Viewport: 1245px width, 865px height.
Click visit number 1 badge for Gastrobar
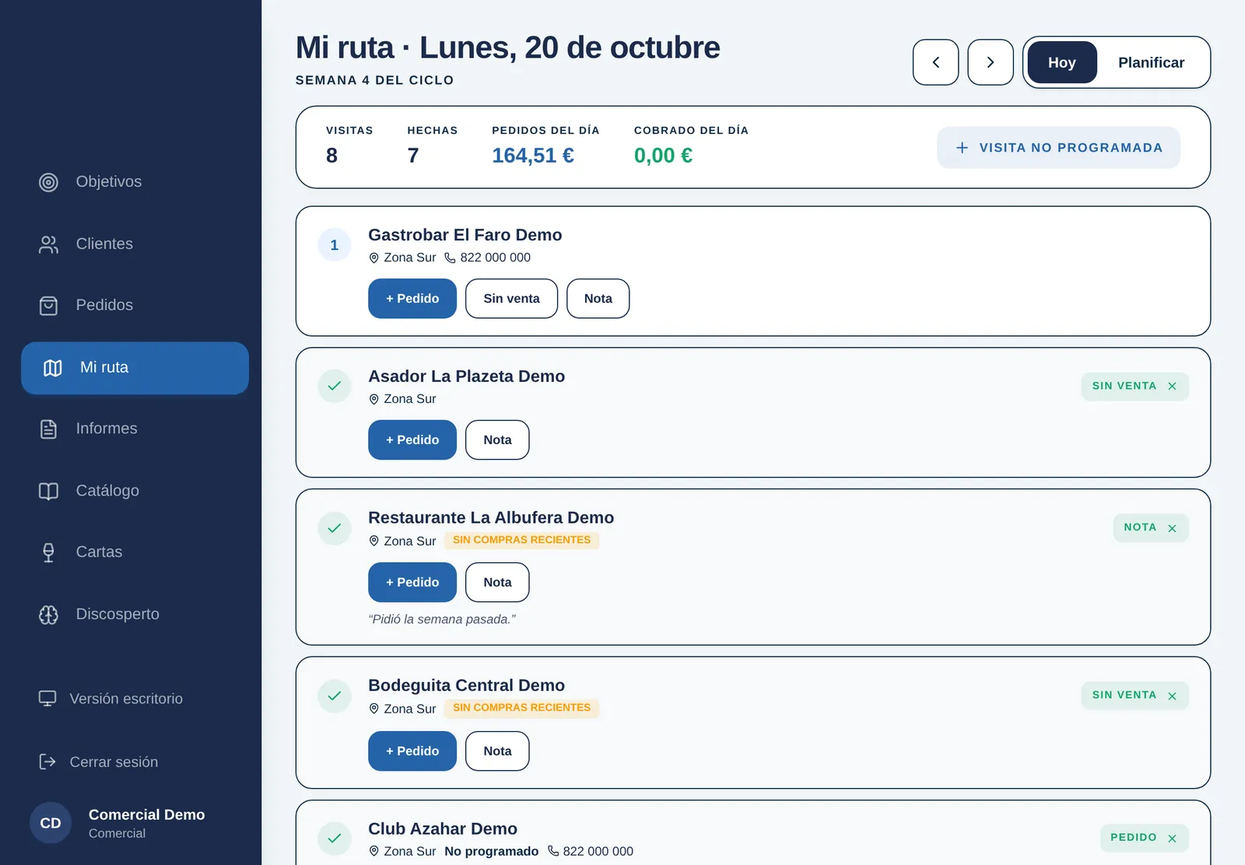click(x=335, y=245)
